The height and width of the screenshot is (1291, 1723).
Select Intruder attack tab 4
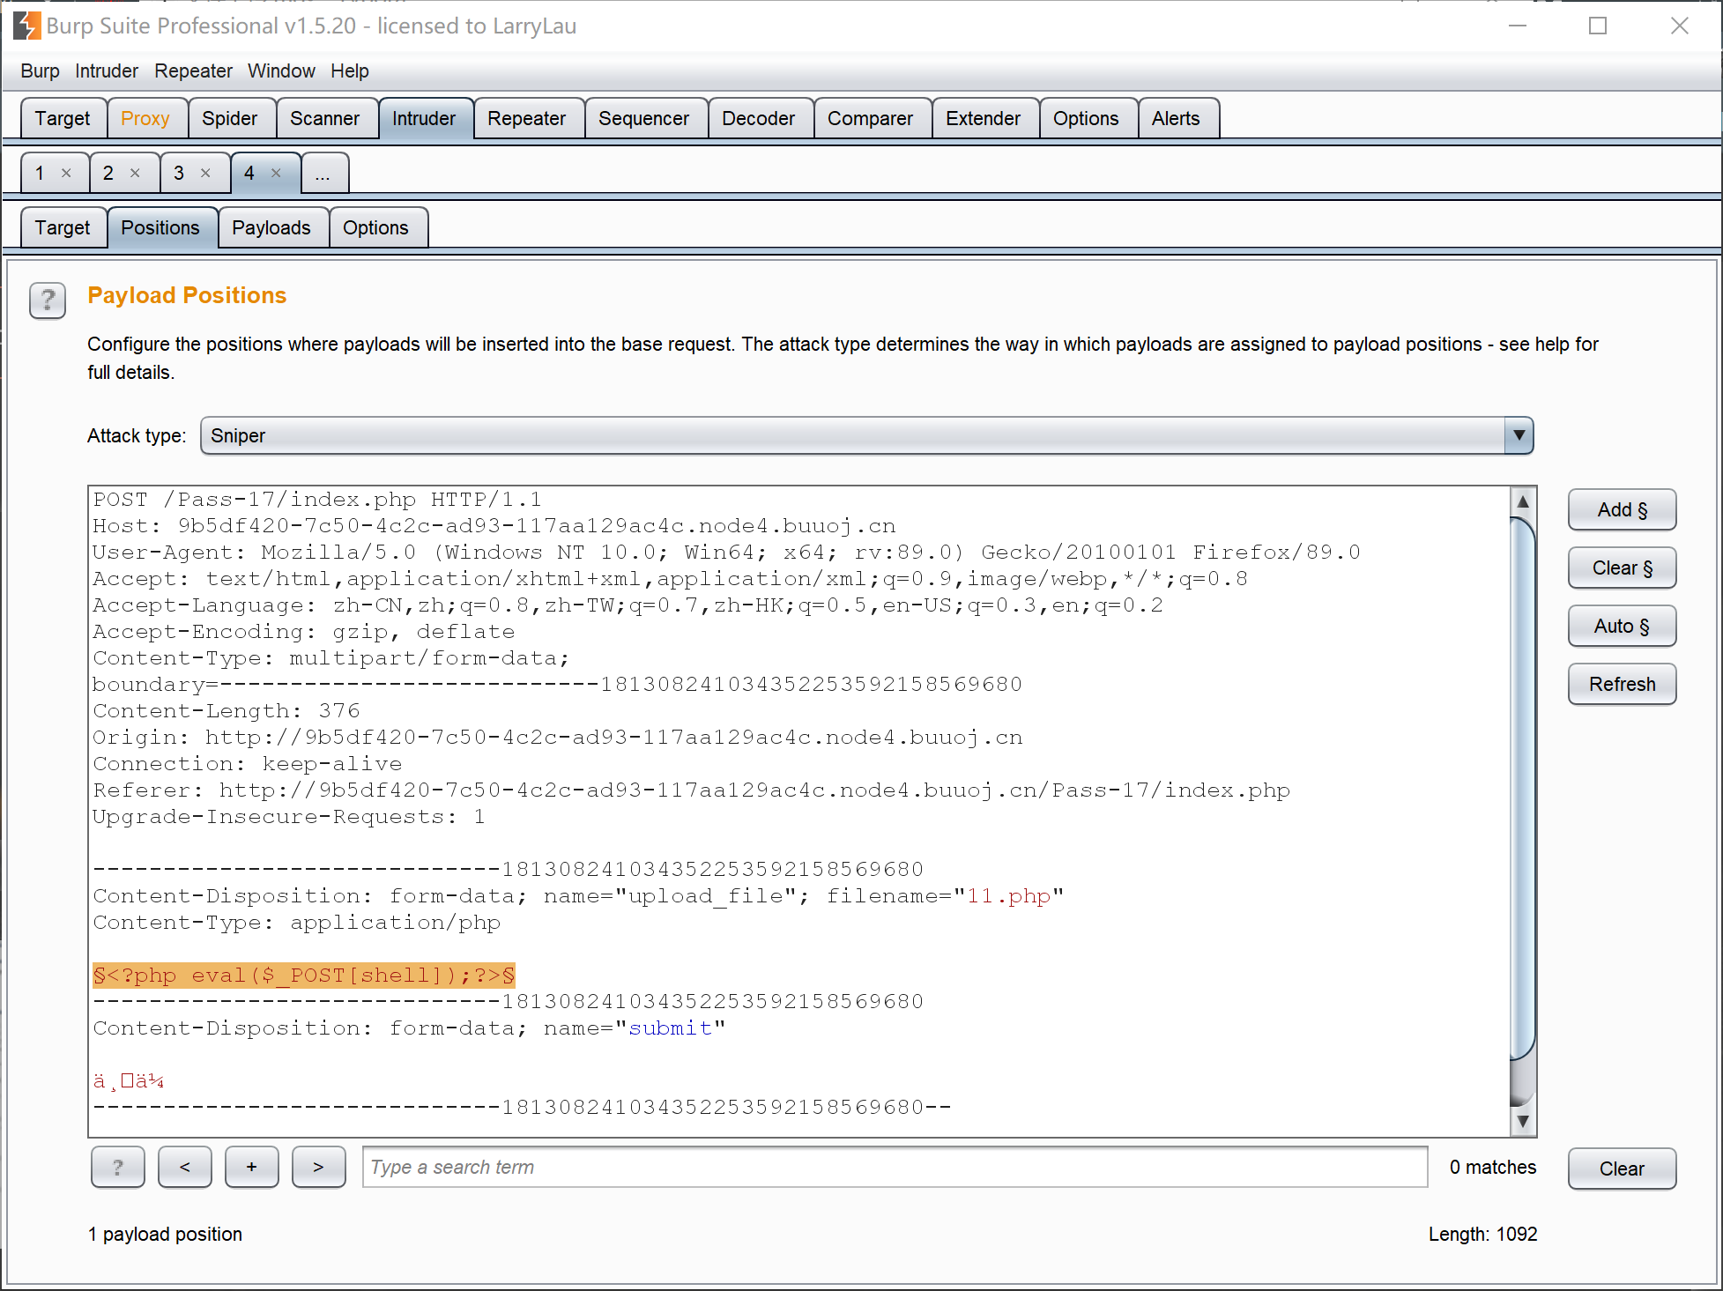249,173
